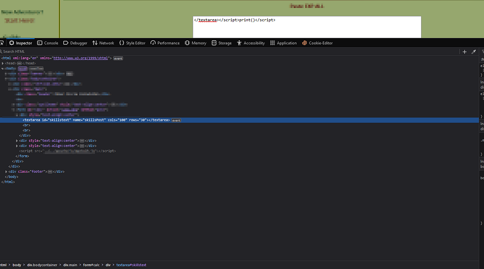
Task: Click body in the breadcrumb bar
Action: (17, 265)
